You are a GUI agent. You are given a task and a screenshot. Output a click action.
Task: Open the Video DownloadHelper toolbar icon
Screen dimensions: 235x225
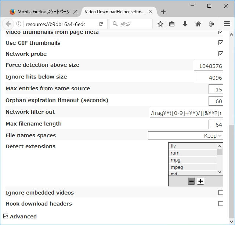(x=211, y=24)
